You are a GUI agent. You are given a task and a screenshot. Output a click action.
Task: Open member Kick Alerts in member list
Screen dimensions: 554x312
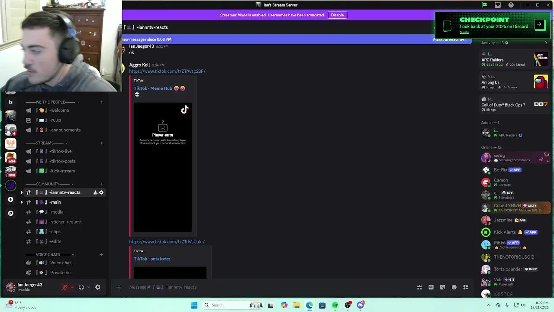coord(515,232)
